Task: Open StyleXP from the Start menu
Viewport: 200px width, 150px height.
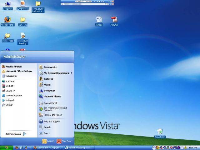Action: pyautogui.click(x=7, y=105)
